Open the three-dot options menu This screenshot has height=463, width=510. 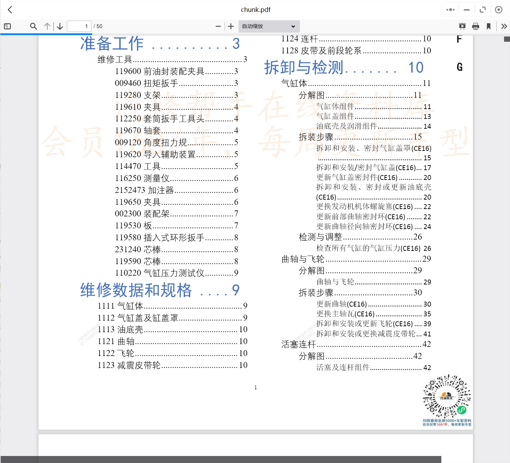point(450,9)
